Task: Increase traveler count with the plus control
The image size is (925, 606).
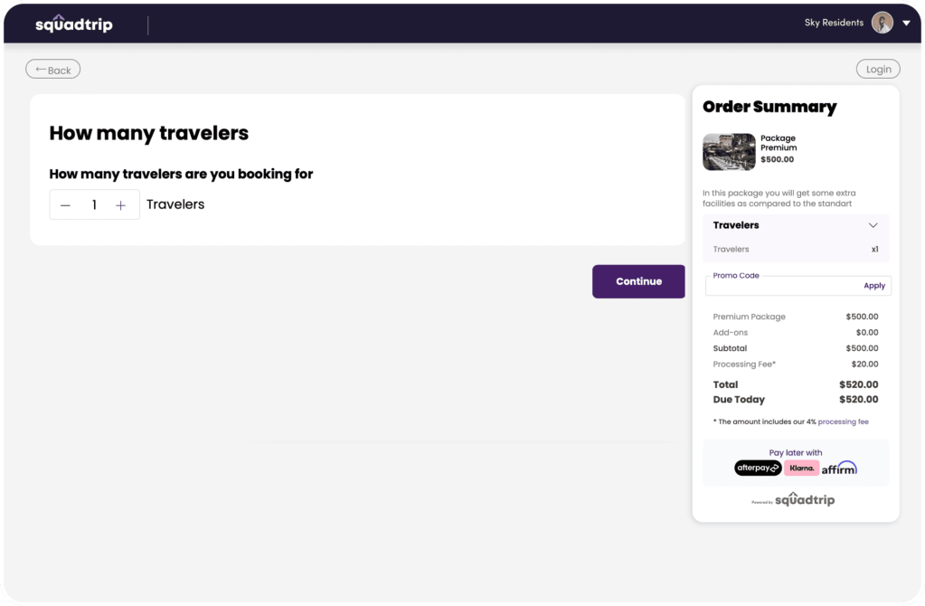Action: pos(120,204)
